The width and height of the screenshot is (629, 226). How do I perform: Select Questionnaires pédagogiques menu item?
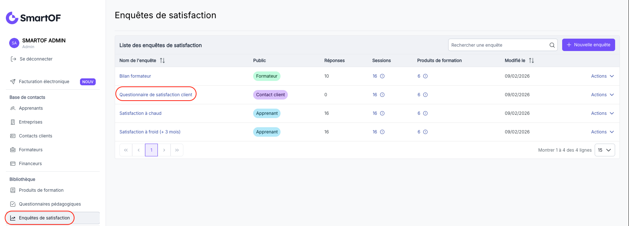click(50, 204)
